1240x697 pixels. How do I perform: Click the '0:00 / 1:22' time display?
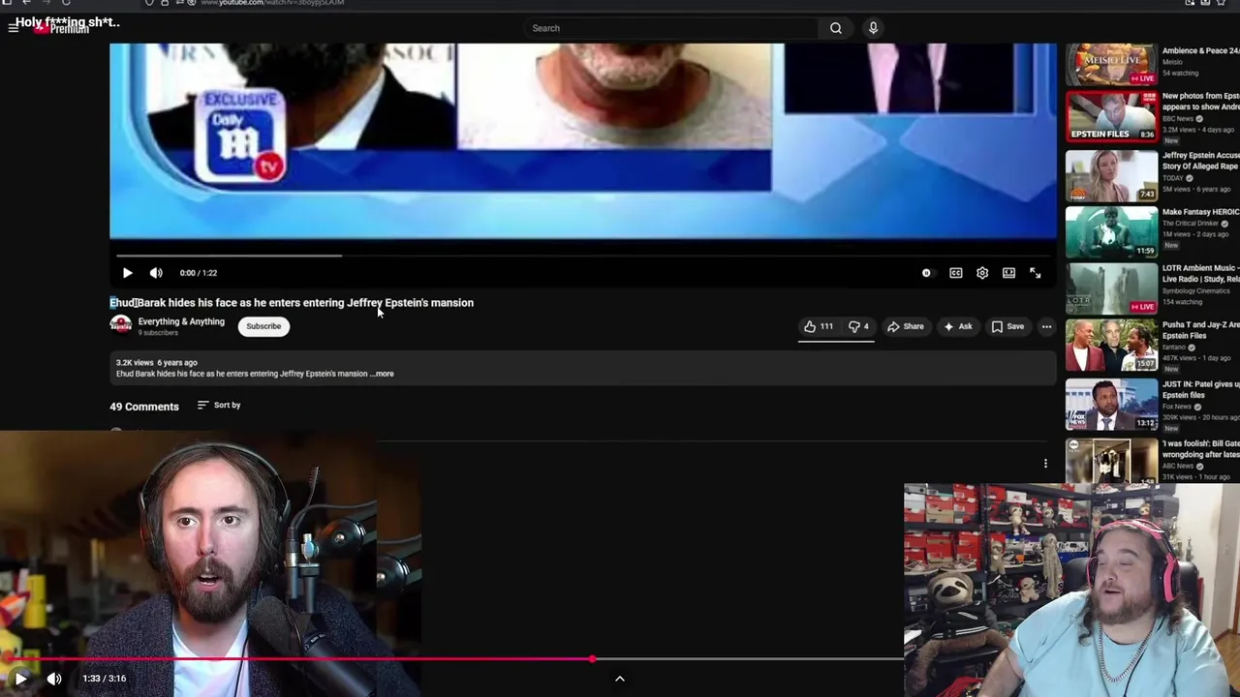[199, 273]
